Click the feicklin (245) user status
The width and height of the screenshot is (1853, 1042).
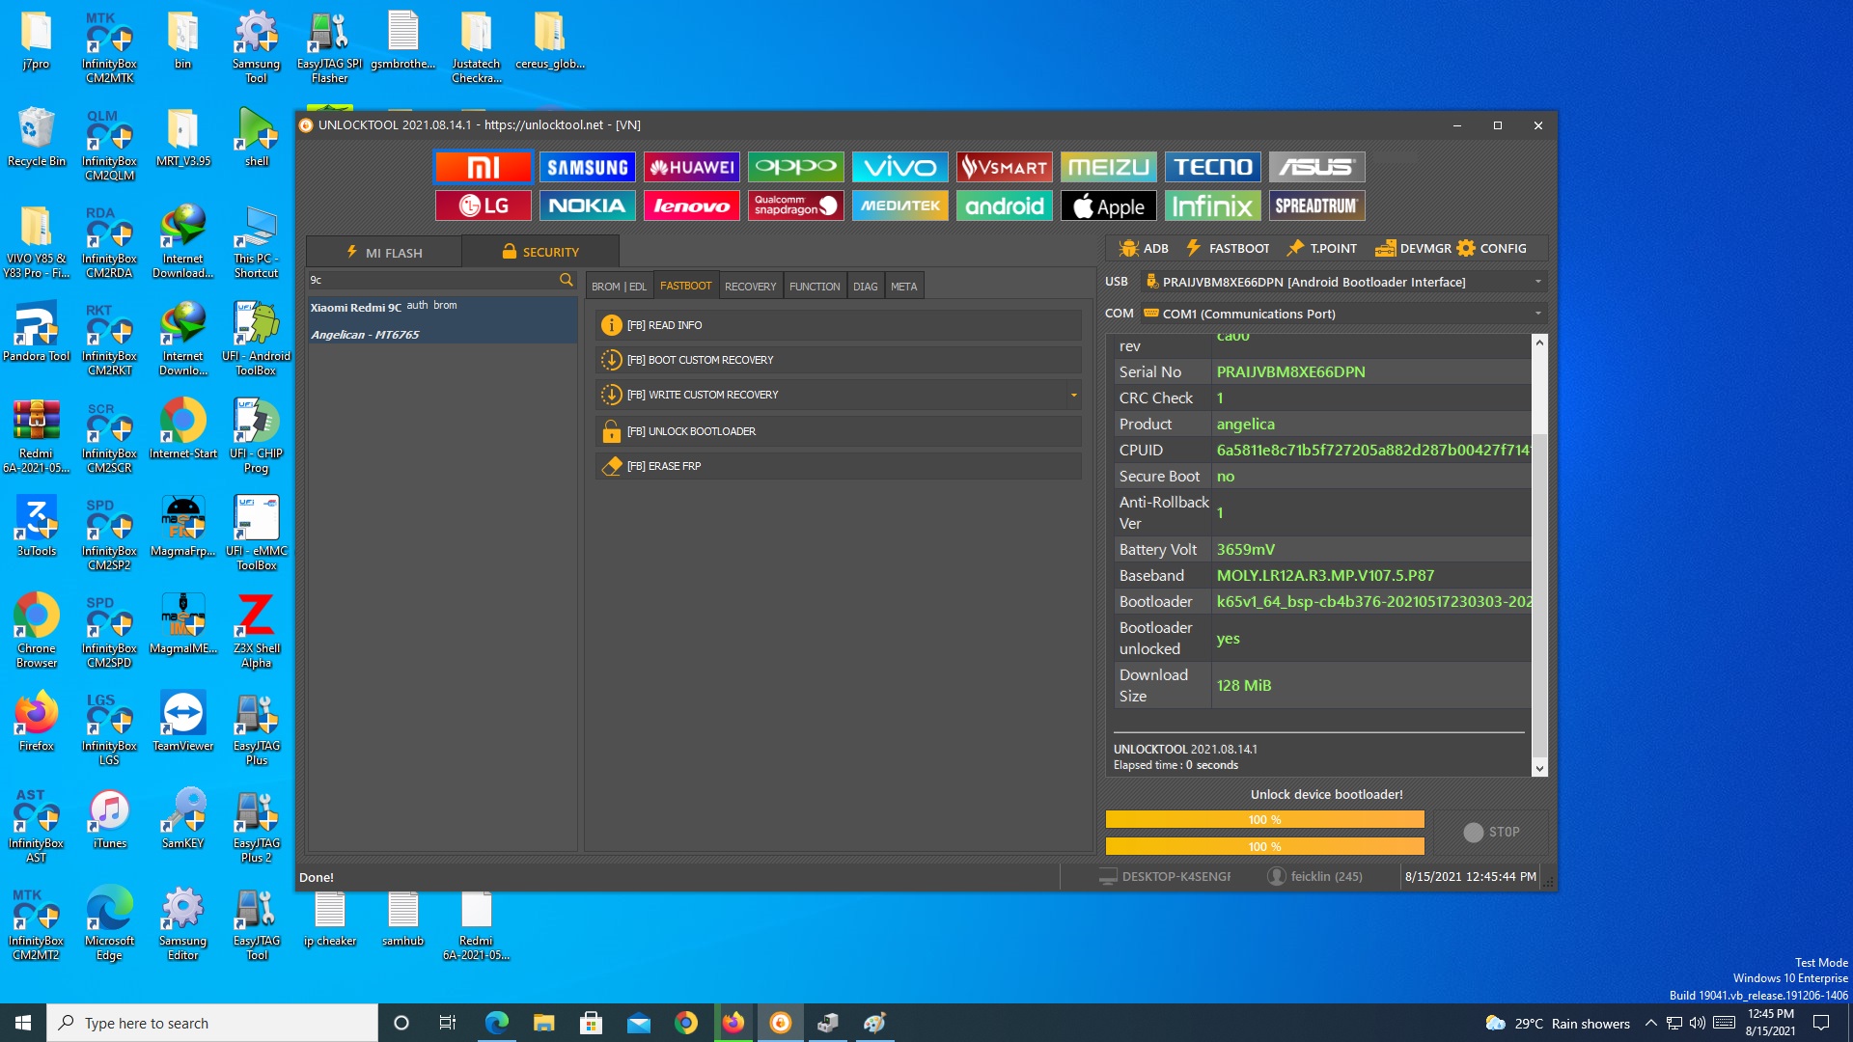[x=1314, y=876]
